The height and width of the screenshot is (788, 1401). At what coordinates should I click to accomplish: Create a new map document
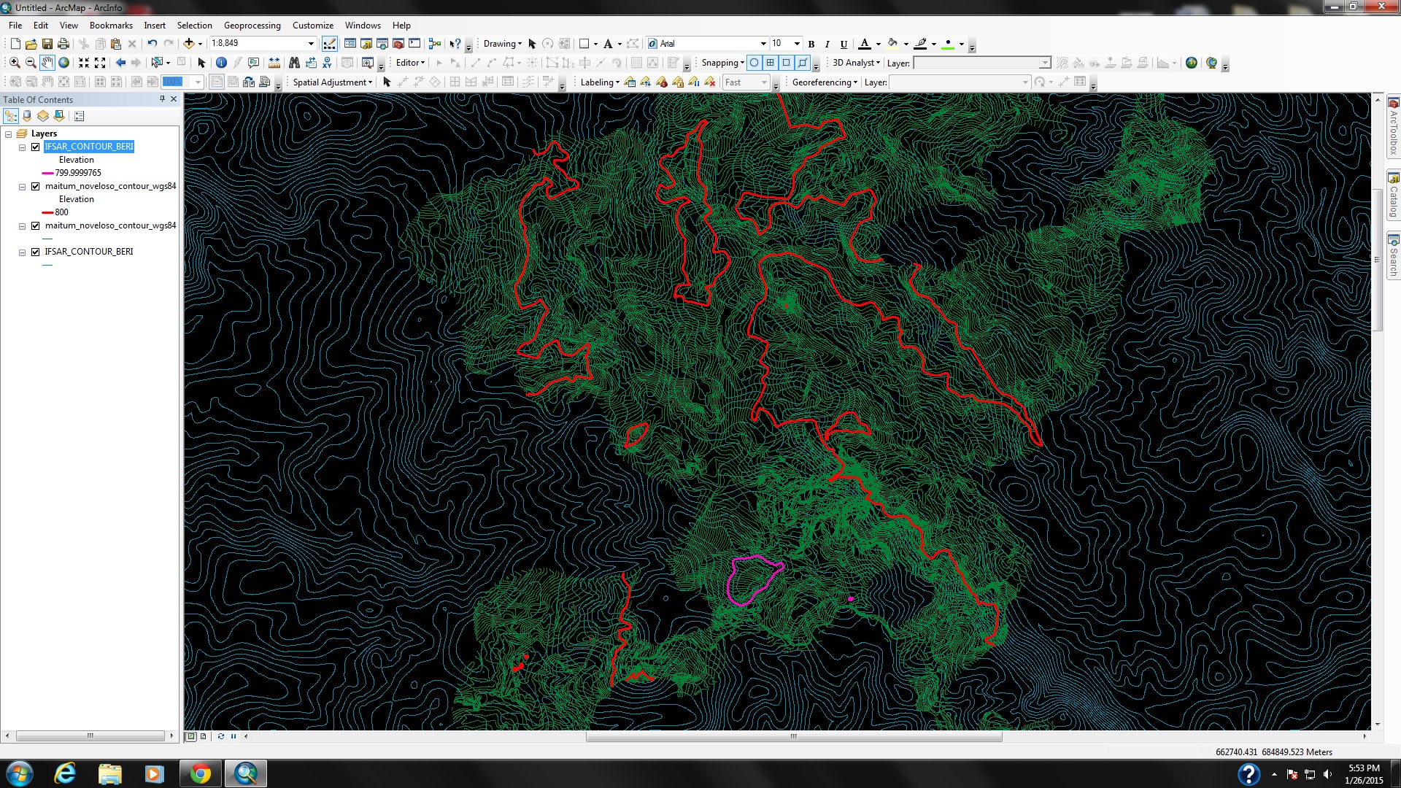pyautogui.click(x=15, y=44)
